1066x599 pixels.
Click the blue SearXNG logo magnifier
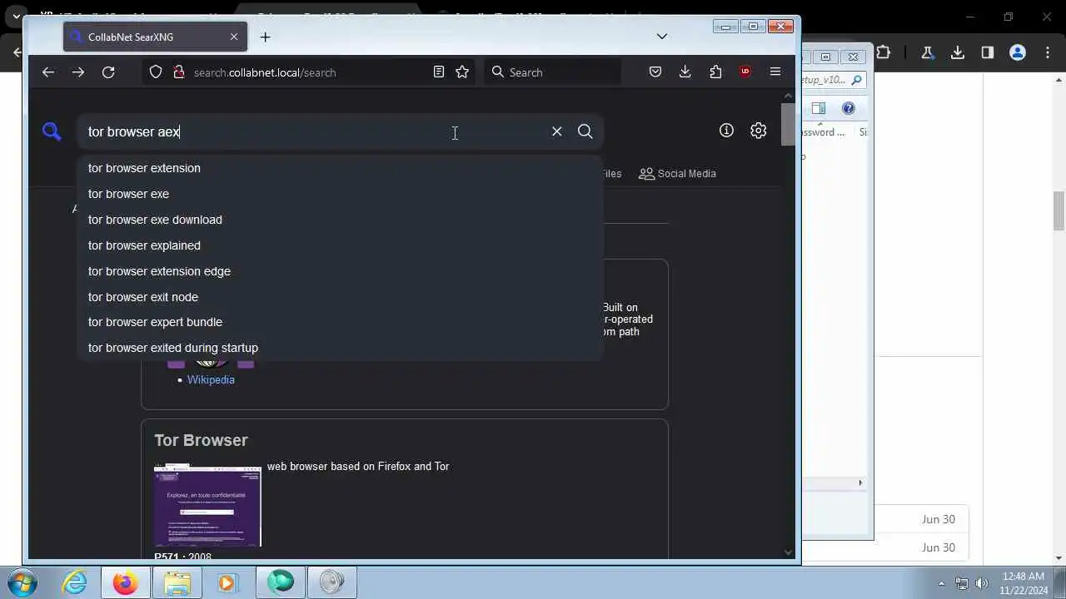tap(52, 131)
